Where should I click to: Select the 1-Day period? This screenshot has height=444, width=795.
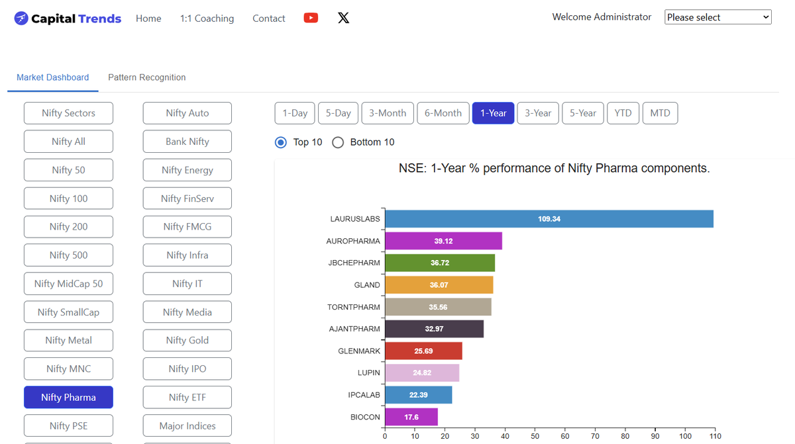(295, 113)
